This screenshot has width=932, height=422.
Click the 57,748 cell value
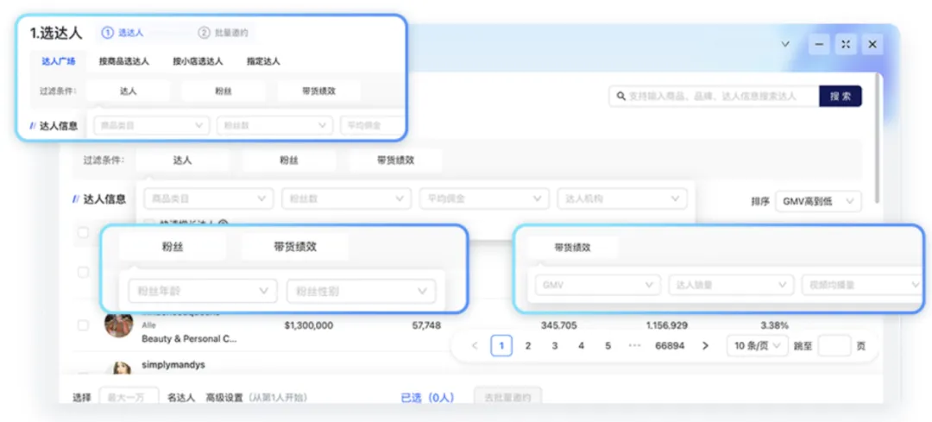pyautogui.click(x=426, y=325)
